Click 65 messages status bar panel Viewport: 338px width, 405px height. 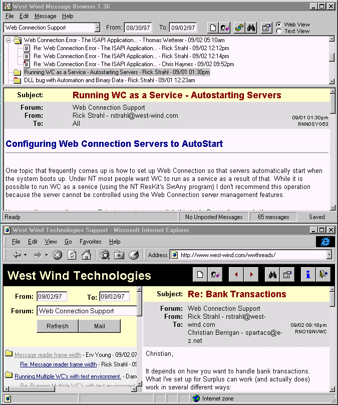coord(273,217)
